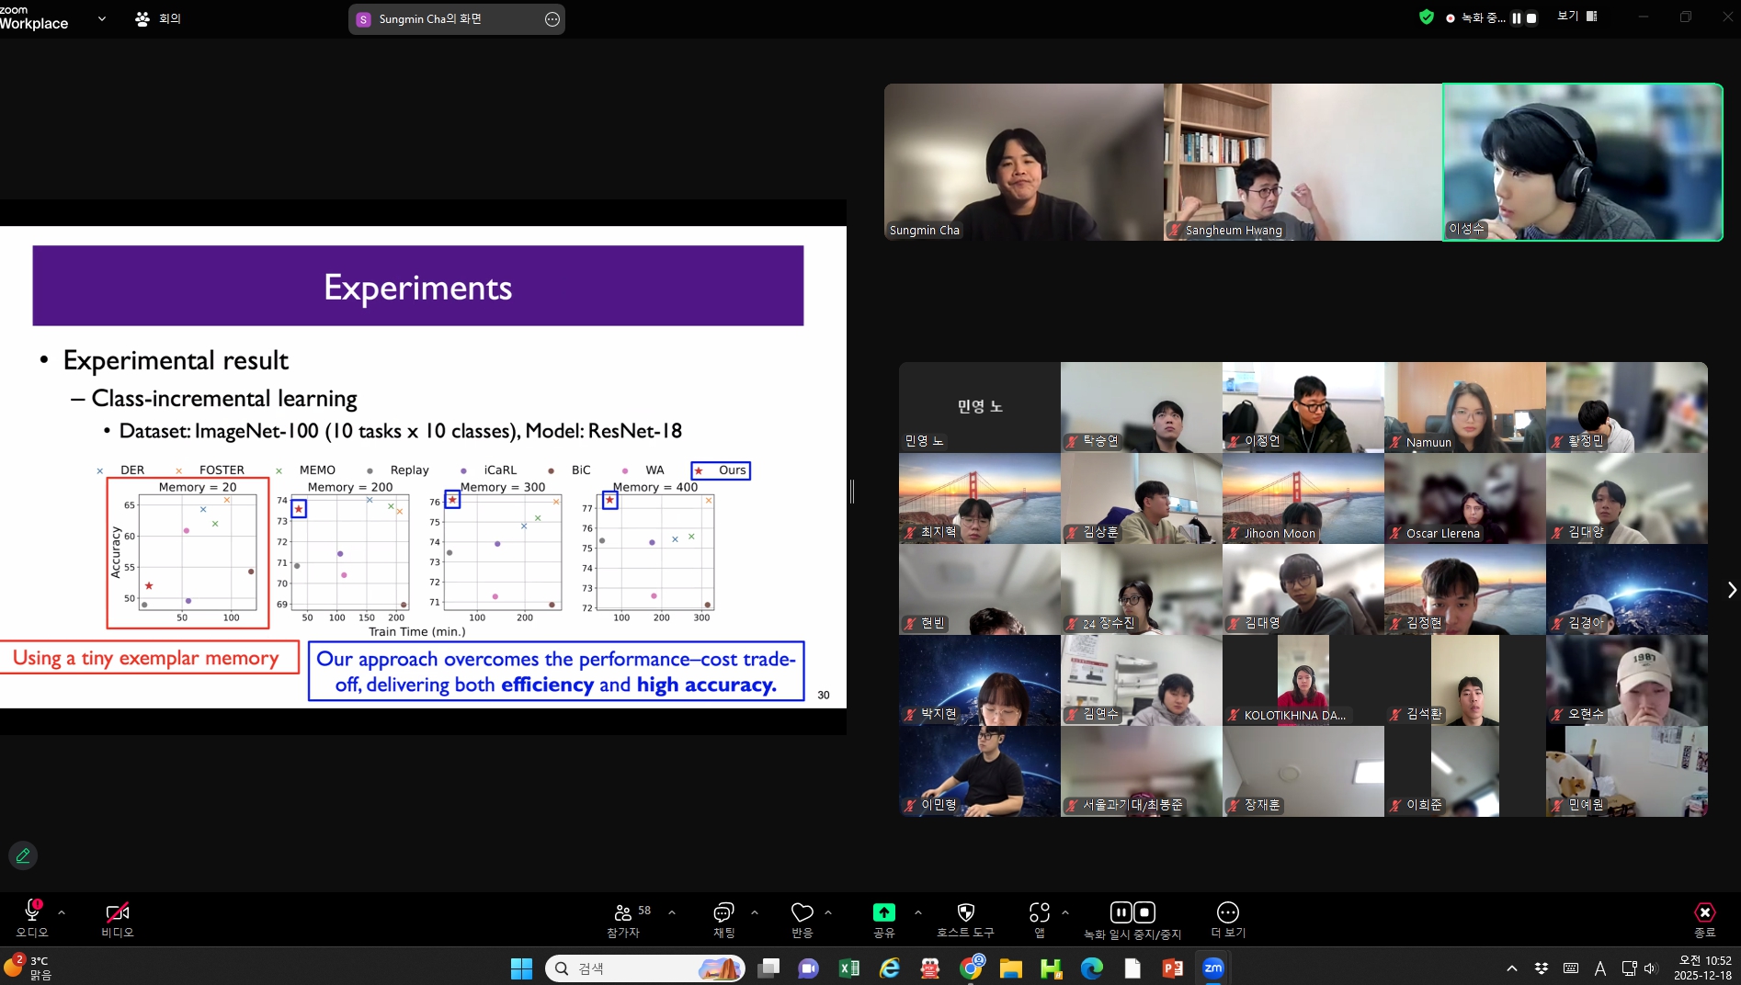Image resolution: width=1741 pixels, height=985 pixels.
Task: Unmute the microphone audio button
Action: point(32,912)
